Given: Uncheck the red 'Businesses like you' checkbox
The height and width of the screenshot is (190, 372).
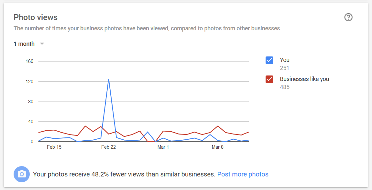Looking at the screenshot, I should (x=269, y=79).
